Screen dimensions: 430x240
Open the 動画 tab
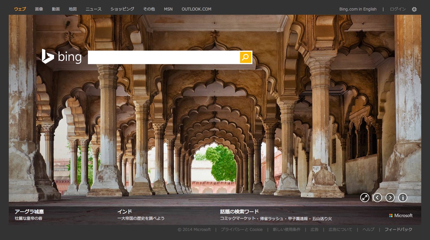(x=56, y=9)
